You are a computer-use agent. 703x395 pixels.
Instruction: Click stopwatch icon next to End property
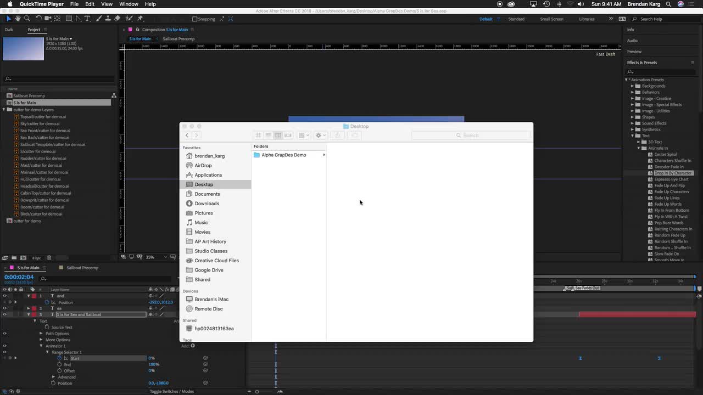pos(60,364)
